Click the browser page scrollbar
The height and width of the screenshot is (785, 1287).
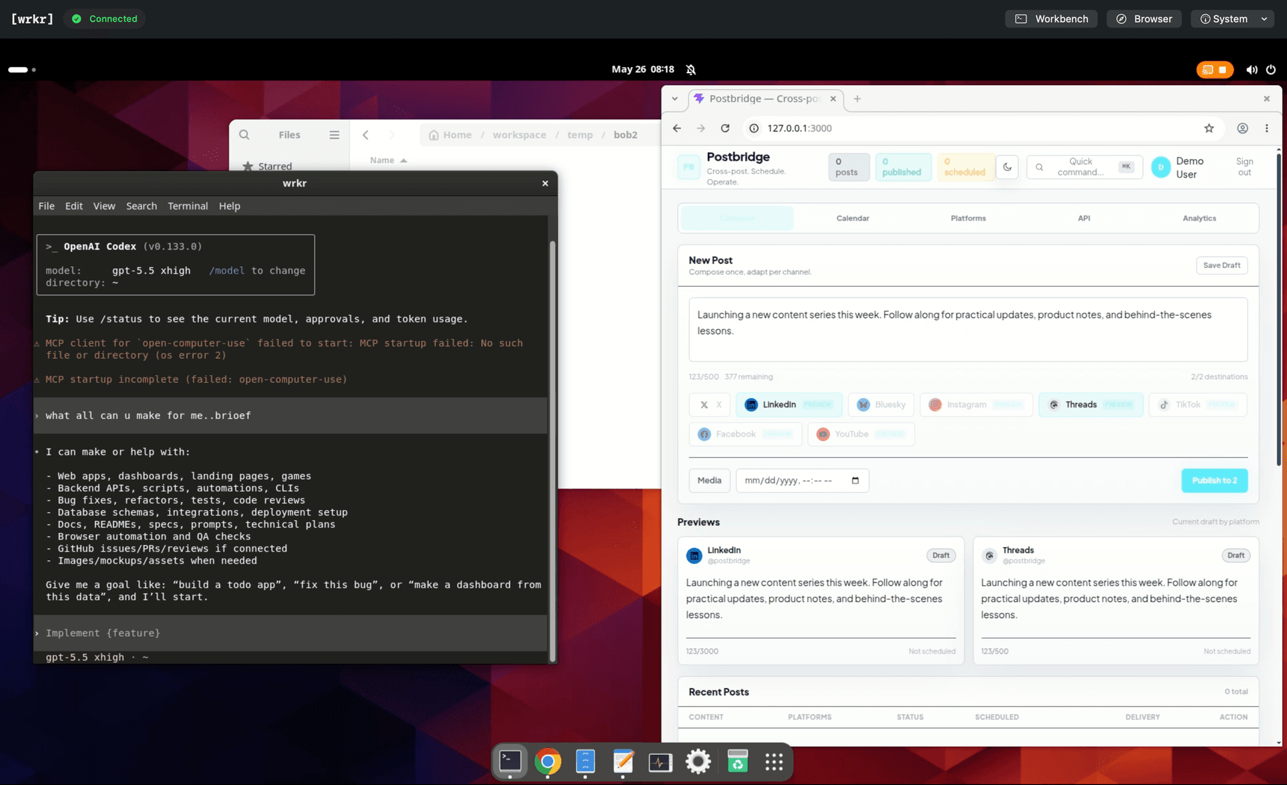1278,308
